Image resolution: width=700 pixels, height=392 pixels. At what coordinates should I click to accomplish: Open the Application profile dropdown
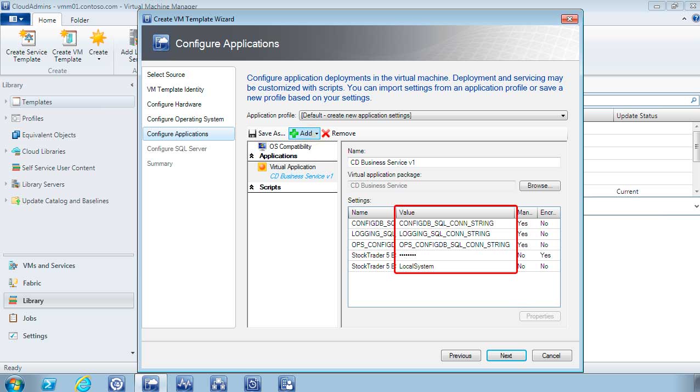pyautogui.click(x=433, y=115)
